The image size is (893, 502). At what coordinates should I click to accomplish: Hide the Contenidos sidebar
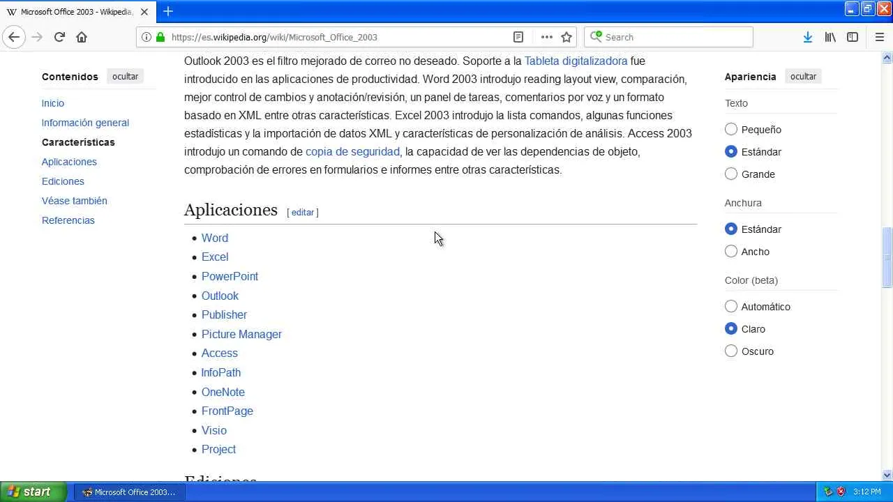[126, 76]
